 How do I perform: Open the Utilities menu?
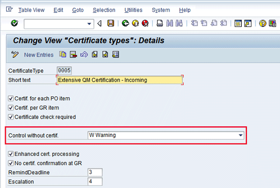point(133,10)
